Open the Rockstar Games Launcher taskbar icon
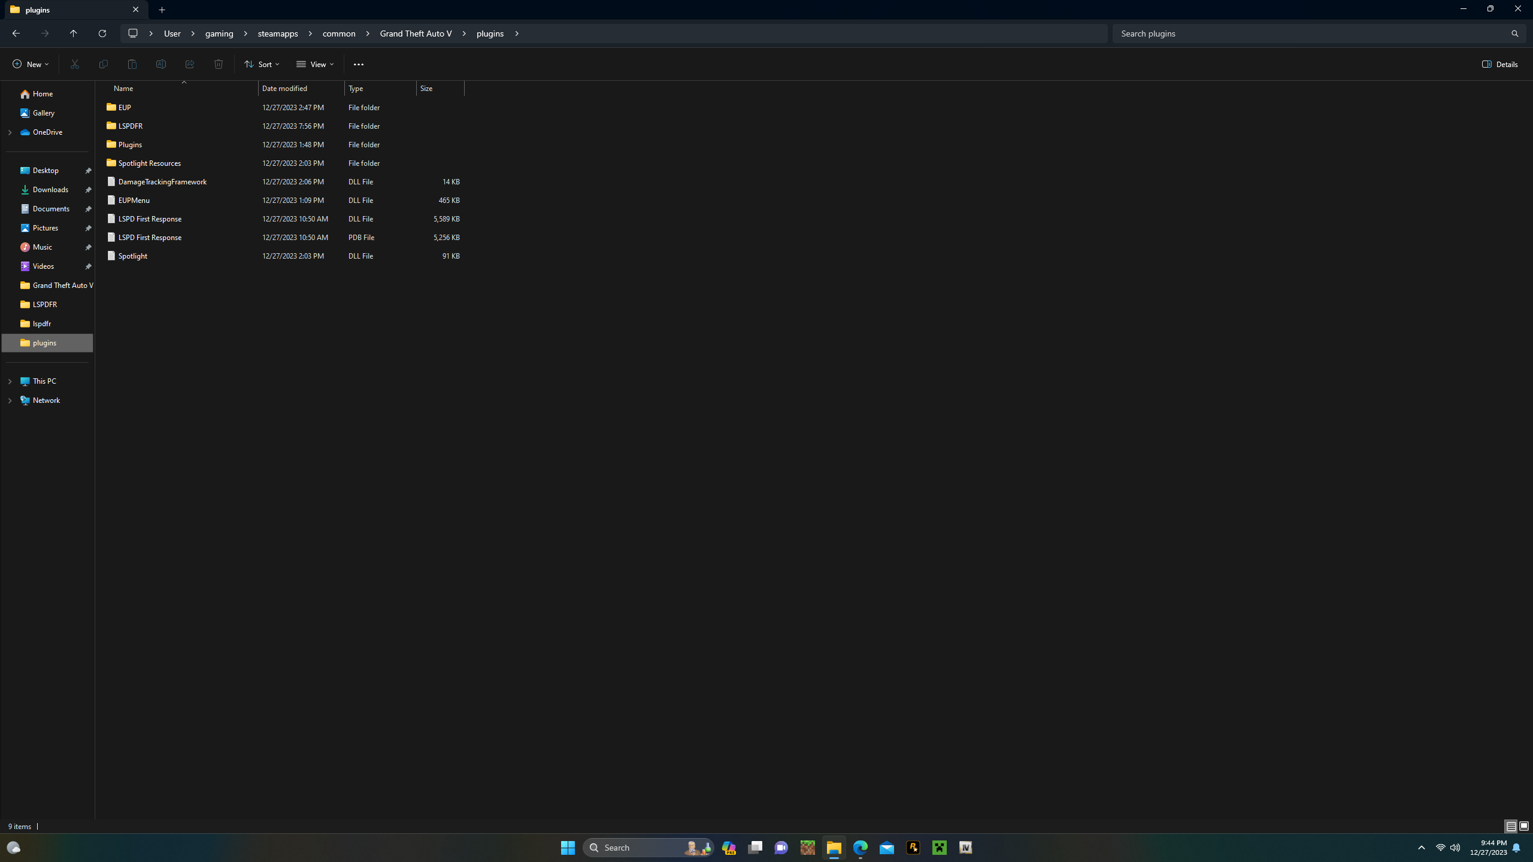Image resolution: width=1533 pixels, height=862 pixels. (x=913, y=847)
